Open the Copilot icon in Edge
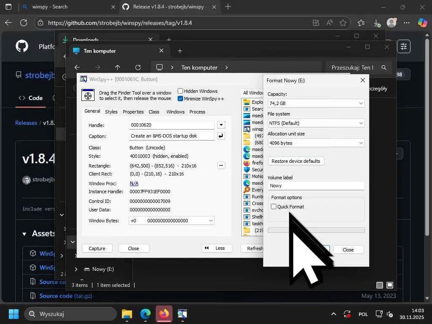This screenshot has width=432, height=324. [x=422, y=23]
